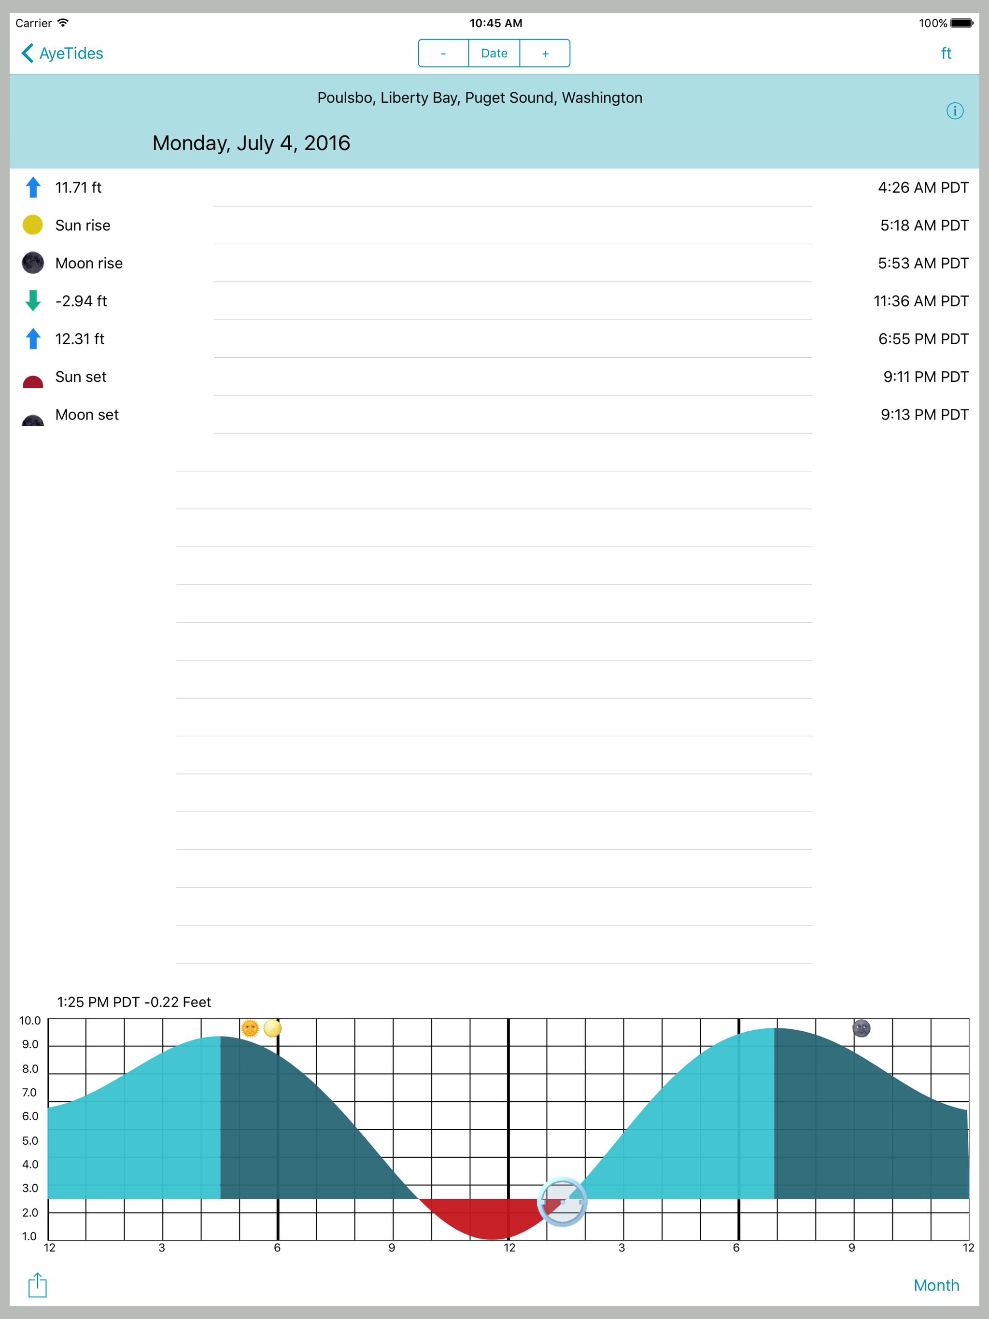Click the green down arrow beside -2.94 ft
Viewport: 989px width, 1319px height.
tap(33, 300)
